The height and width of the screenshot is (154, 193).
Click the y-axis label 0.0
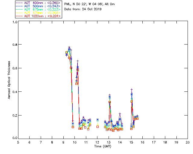(x=15, y=138)
